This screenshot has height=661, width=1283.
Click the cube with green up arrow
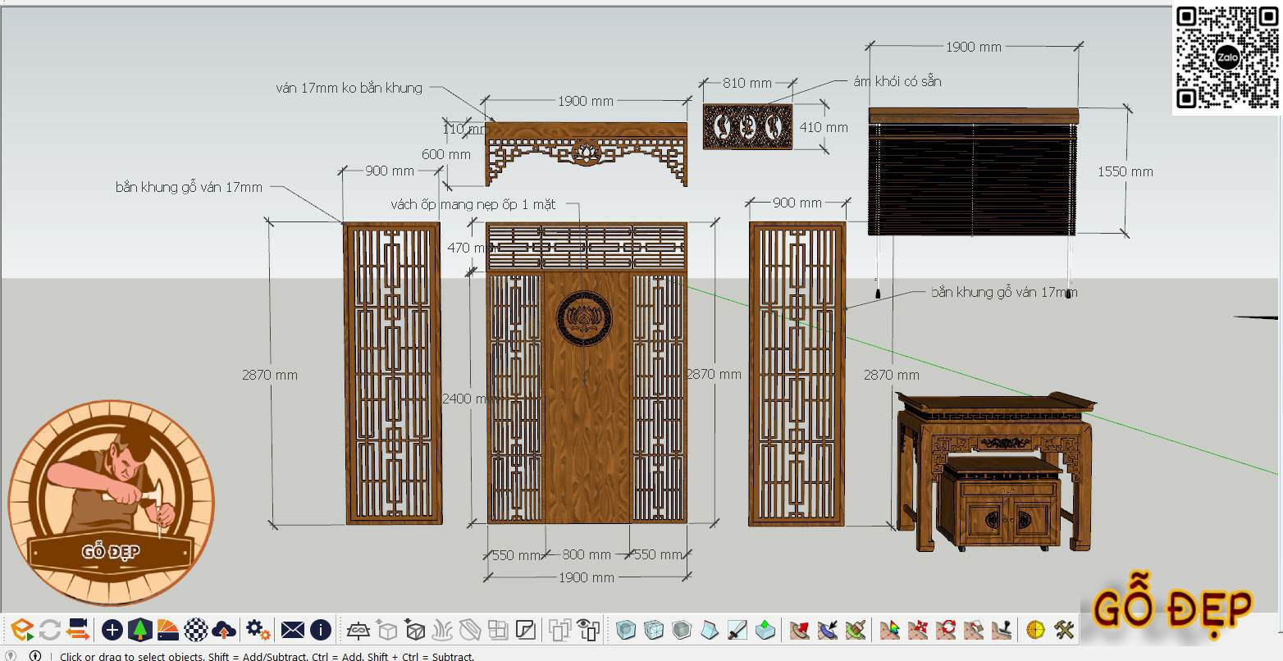pos(765,630)
